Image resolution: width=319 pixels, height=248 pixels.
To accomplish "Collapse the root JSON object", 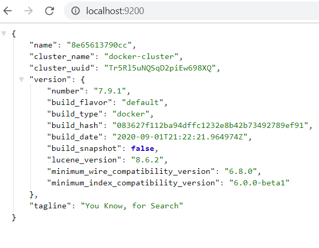I will tap(4, 33).
